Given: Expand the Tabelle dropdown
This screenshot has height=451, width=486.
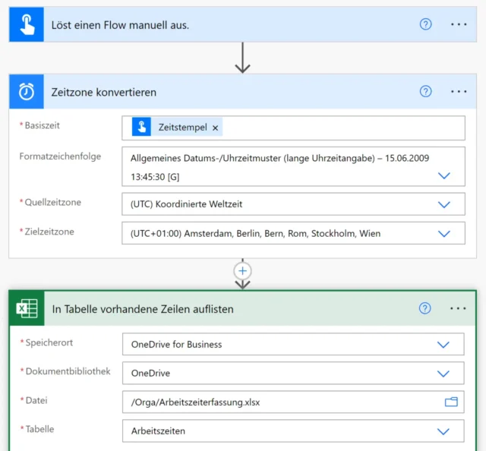Looking at the screenshot, I should point(444,431).
